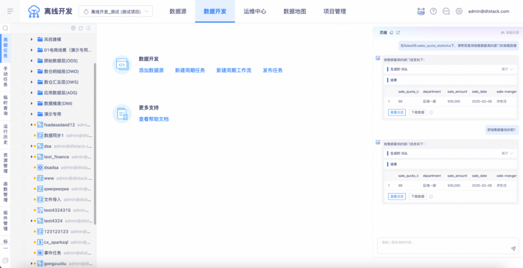This screenshot has width=523, height=268.
Task: Click the 离线开发 cloud logo
Action: 34,11
